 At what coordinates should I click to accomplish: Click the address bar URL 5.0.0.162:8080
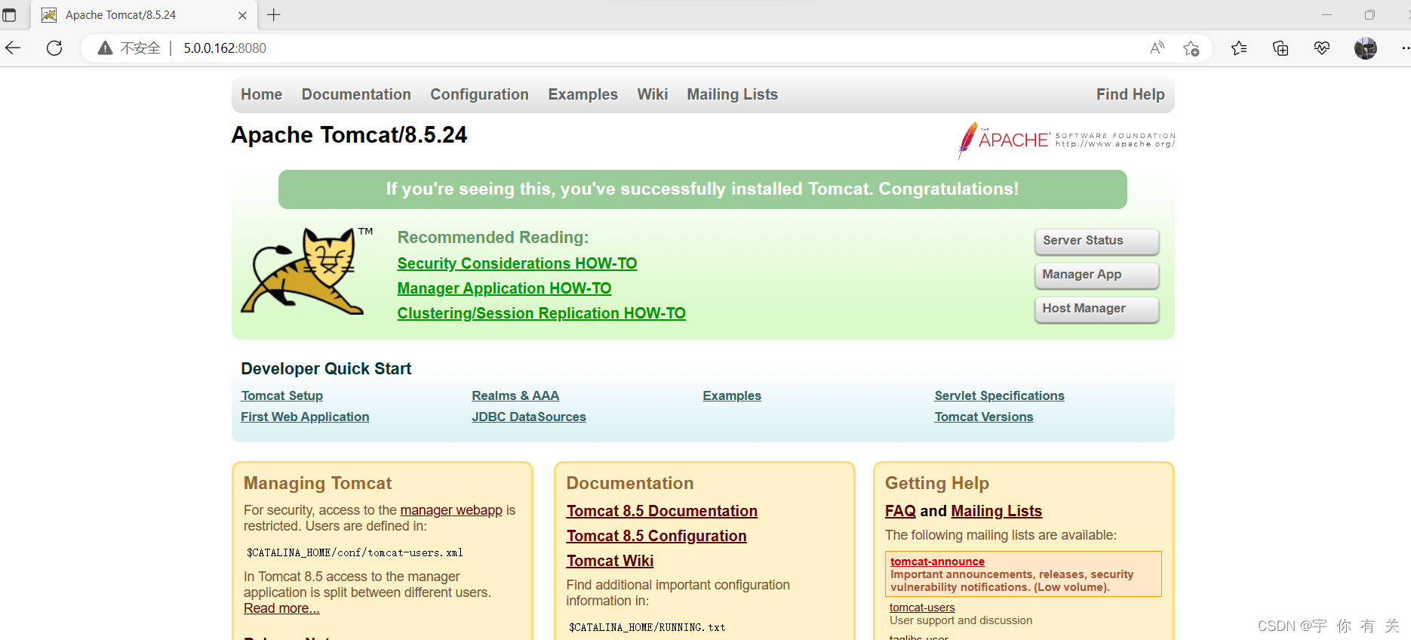click(x=225, y=48)
